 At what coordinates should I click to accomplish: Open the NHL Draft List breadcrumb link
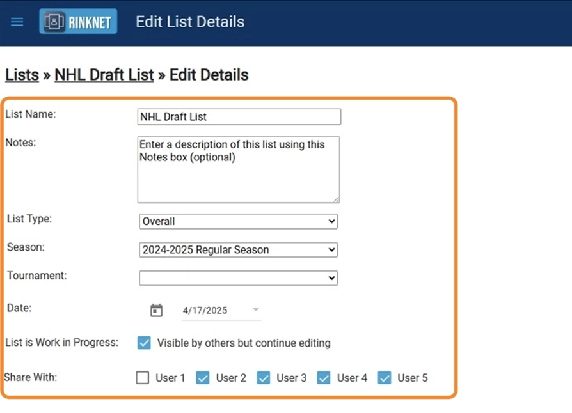pyautogui.click(x=104, y=75)
